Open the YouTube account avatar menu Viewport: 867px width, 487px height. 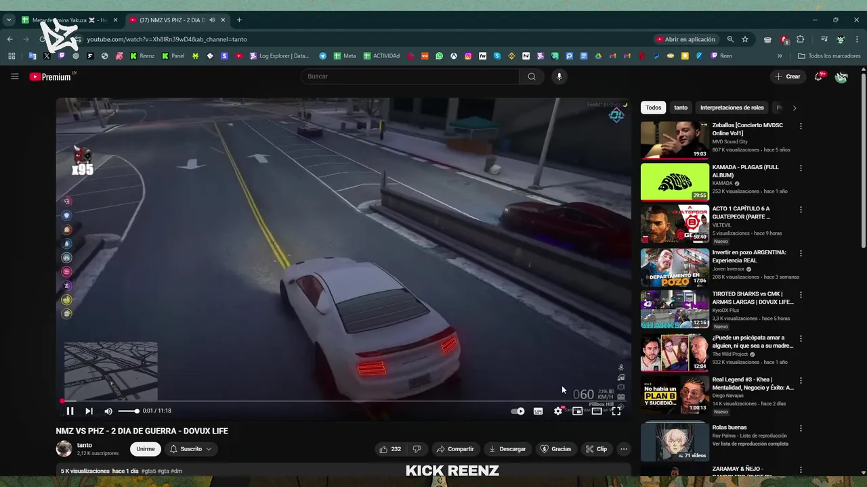pyautogui.click(x=841, y=77)
